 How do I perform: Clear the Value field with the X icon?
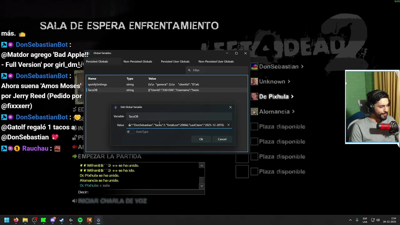228,125
